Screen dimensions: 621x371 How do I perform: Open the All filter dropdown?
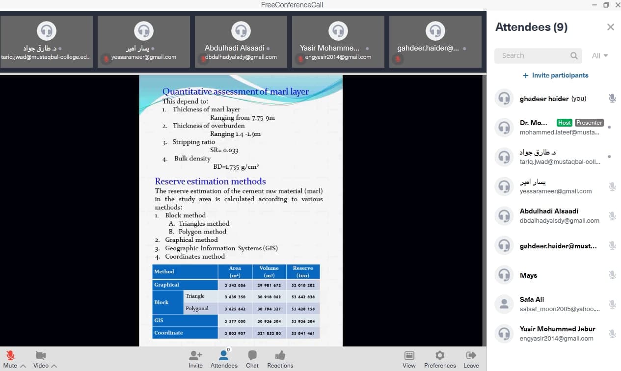click(600, 55)
